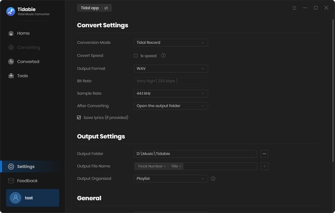Enable the 1x speed checkbox

point(136,56)
